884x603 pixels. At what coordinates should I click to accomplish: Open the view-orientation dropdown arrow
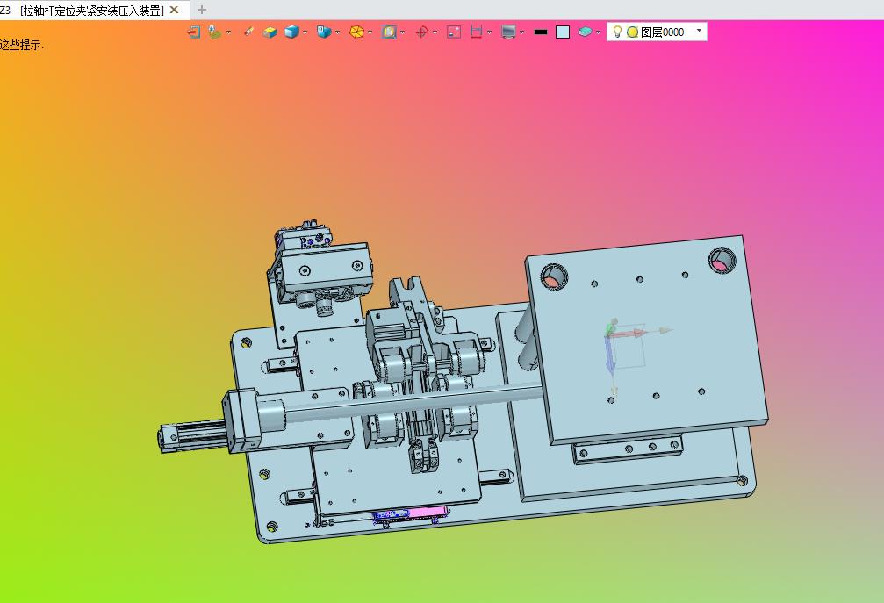click(337, 32)
